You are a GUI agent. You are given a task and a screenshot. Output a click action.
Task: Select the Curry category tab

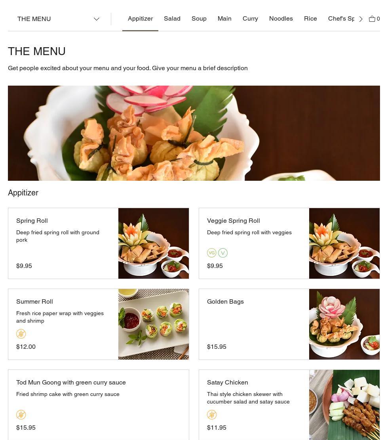(250, 19)
